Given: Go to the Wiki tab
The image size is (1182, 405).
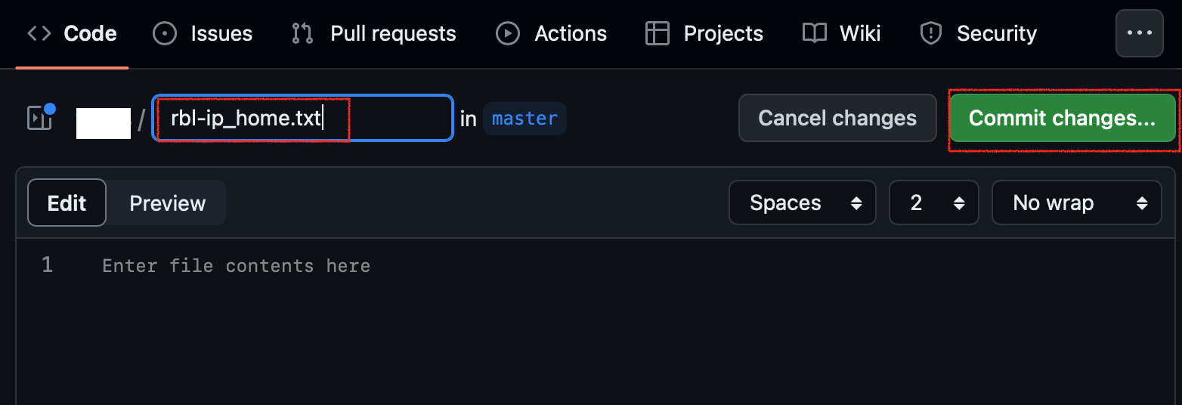Looking at the screenshot, I should coord(842,34).
